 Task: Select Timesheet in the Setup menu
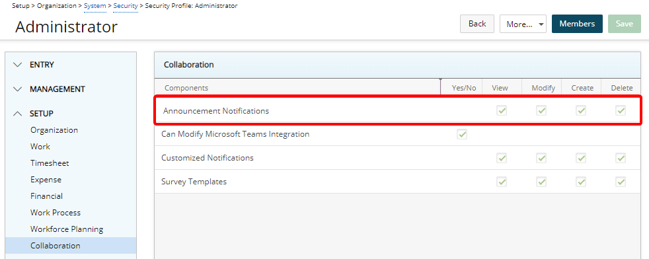pos(50,163)
